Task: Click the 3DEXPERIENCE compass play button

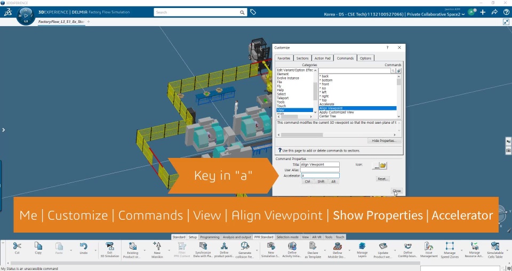Action: tap(26, 15)
